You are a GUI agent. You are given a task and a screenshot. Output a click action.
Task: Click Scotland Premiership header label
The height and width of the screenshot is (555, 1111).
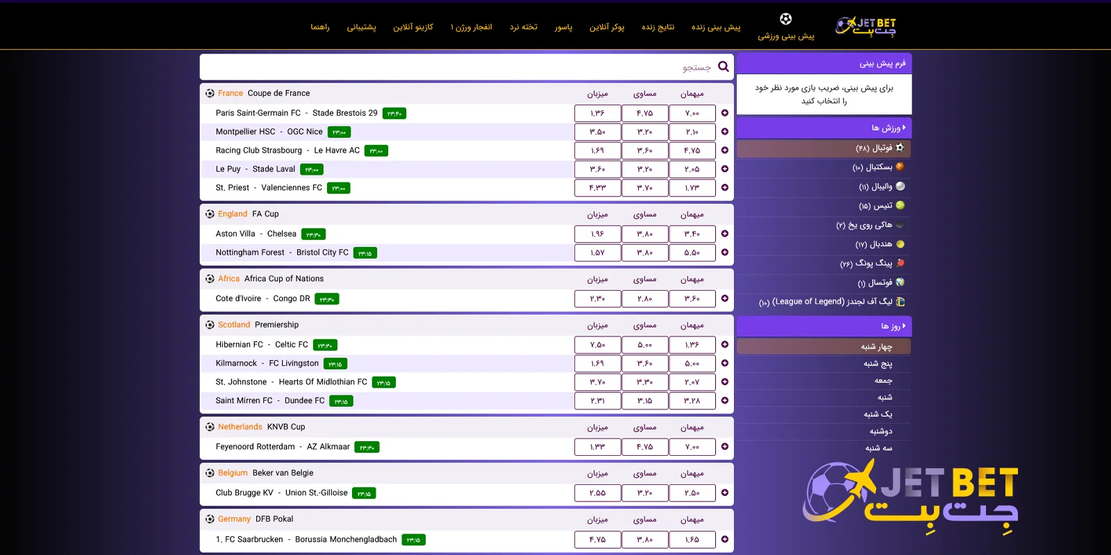258,325
